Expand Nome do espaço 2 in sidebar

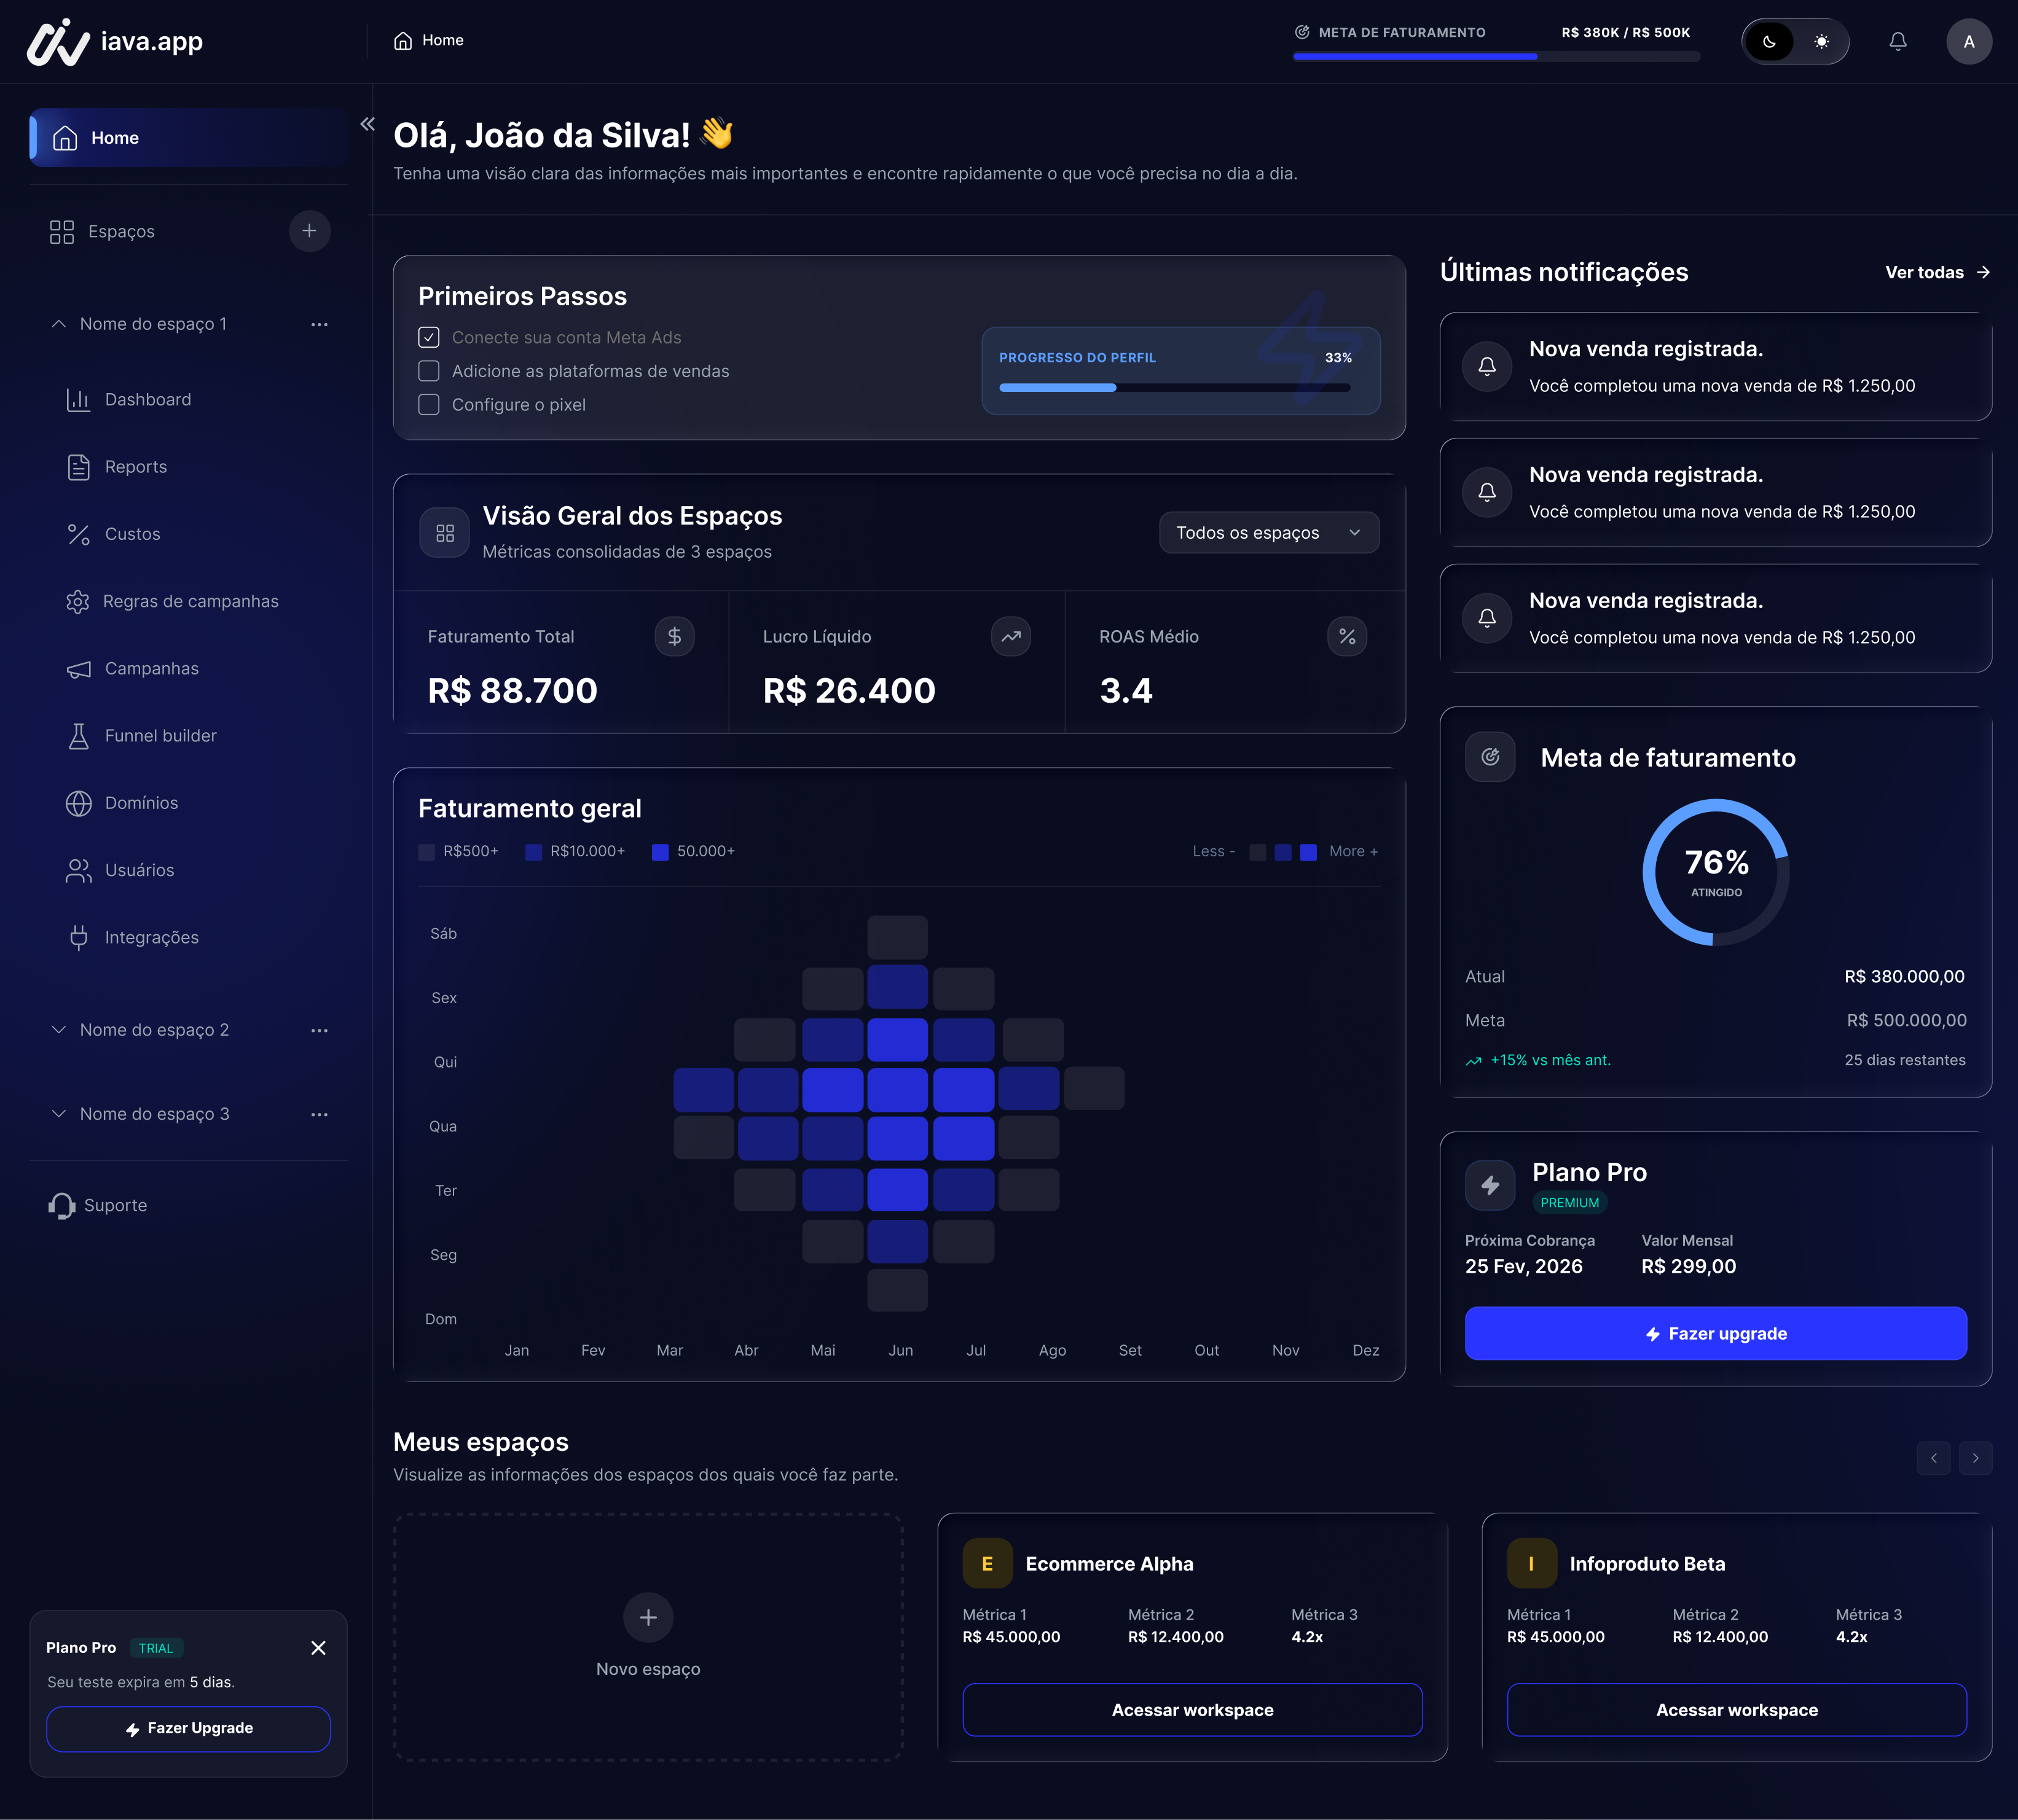pos(58,1029)
